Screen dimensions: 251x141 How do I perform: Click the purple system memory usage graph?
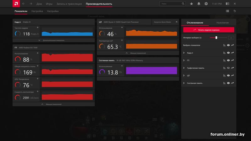152,70
